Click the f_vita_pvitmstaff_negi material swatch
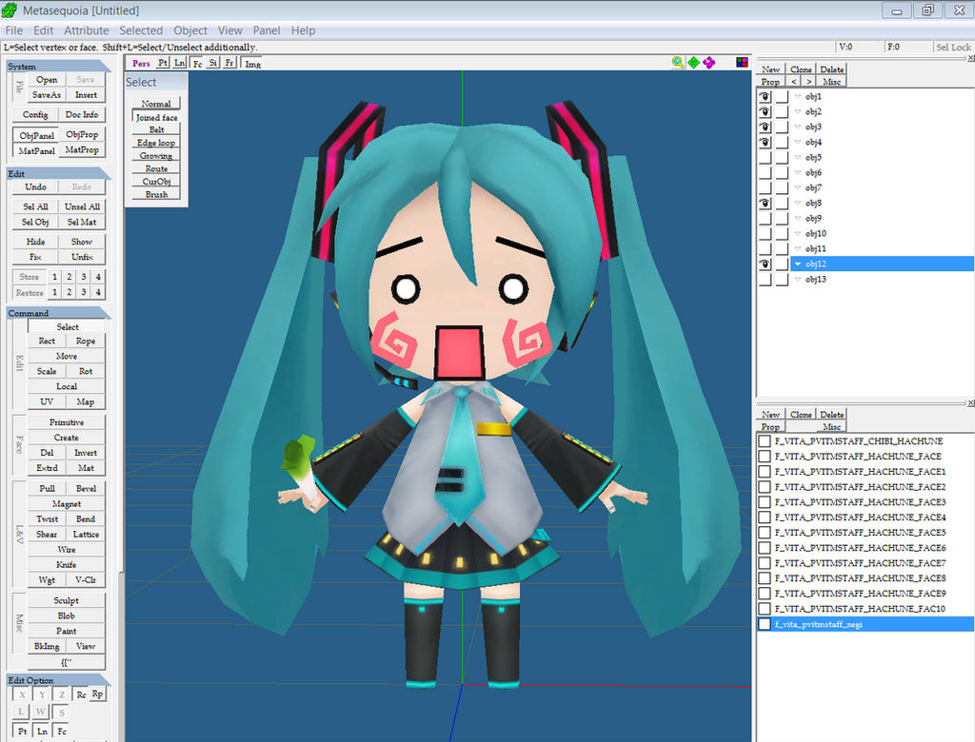Image resolution: width=975 pixels, height=742 pixels. (765, 625)
